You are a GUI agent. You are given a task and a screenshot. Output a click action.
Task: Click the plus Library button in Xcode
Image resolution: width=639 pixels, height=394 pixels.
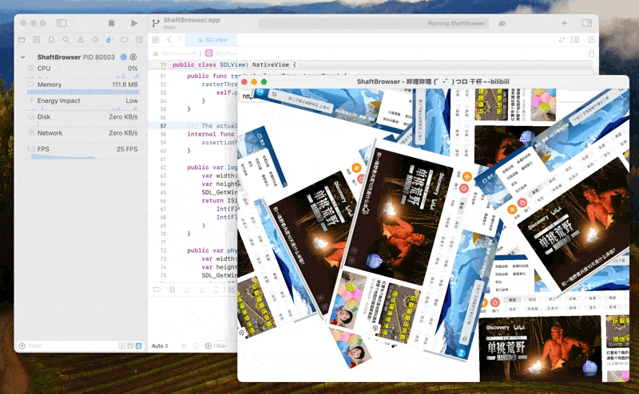coord(564,23)
